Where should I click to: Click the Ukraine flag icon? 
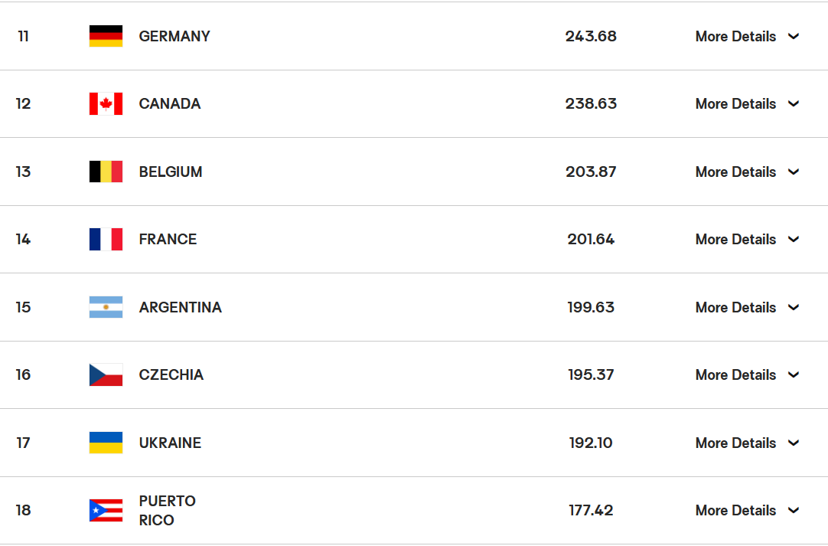click(106, 443)
